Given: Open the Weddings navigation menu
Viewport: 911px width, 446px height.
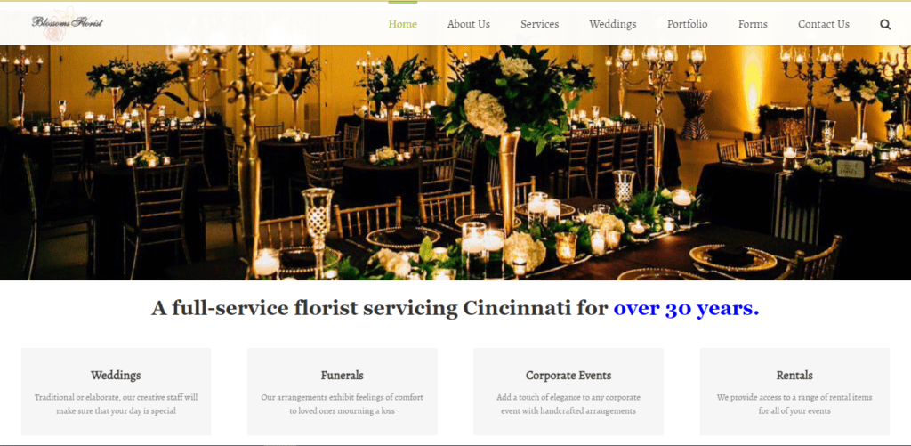Looking at the screenshot, I should (612, 24).
